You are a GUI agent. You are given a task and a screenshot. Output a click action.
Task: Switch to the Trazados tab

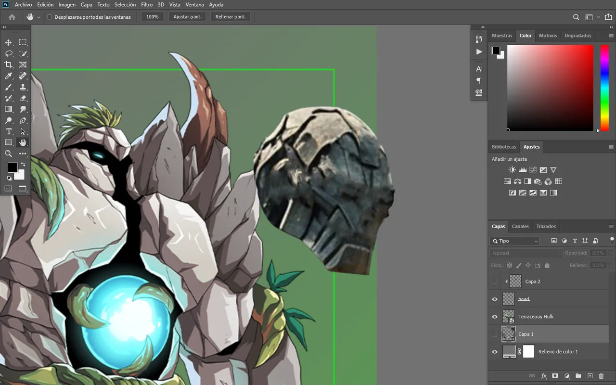coord(546,226)
